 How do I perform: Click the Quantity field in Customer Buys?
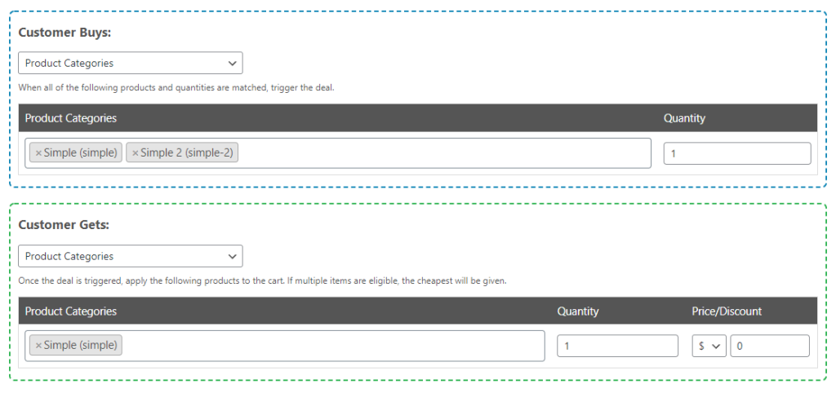[736, 153]
